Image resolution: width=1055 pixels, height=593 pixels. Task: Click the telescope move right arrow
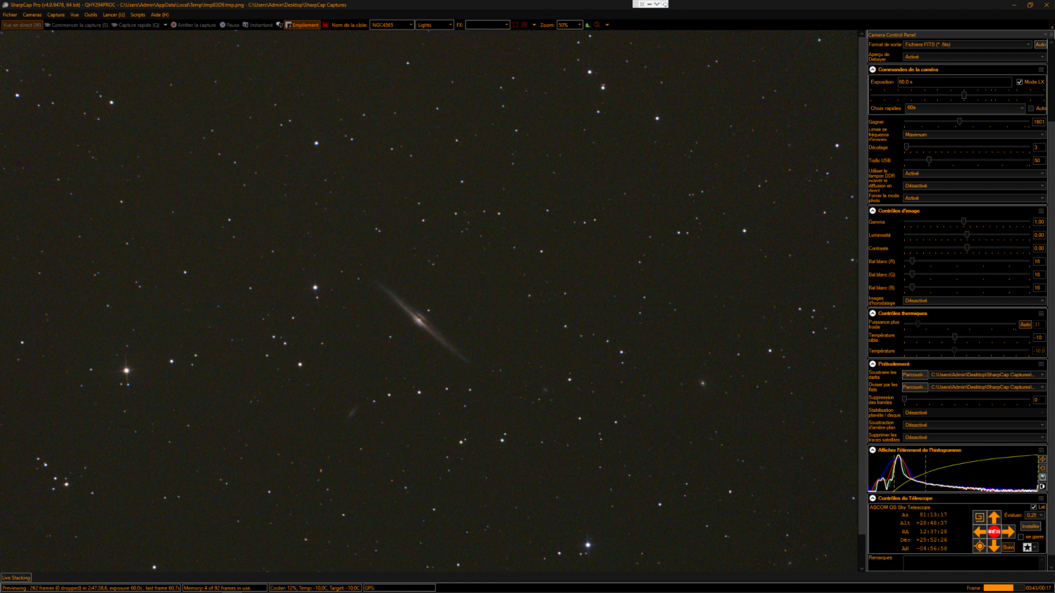click(x=1008, y=532)
